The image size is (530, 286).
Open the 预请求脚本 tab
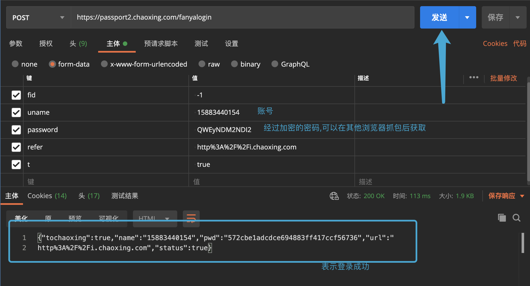161,44
